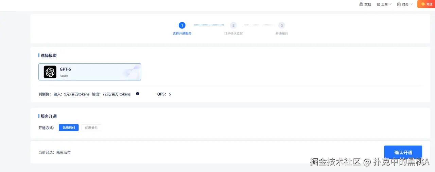Select the GPT-5 Azure model card
435x172 pixels.
tap(90, 72)
